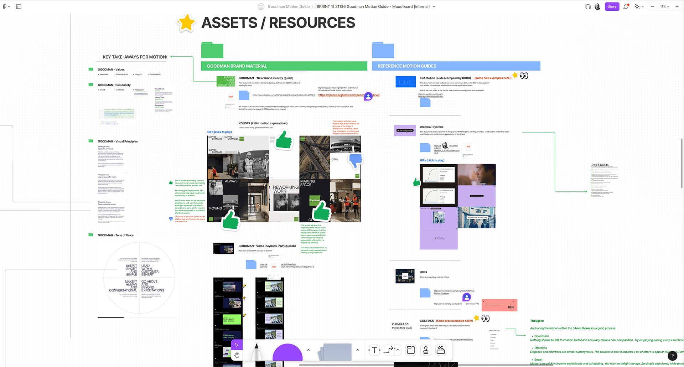This screenshot has height=367, width=684.
Task: Toggle the pages sidebar panel
Action: click(19, 6)
